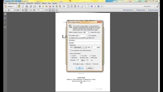This screenshot has height=92, width=163.
Task: Select the Bottom right radio button
Action: coord(90,58)
